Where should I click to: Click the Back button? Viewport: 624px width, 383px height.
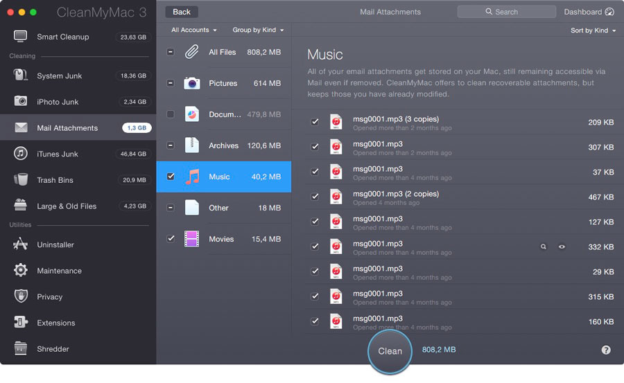(182, 12)
